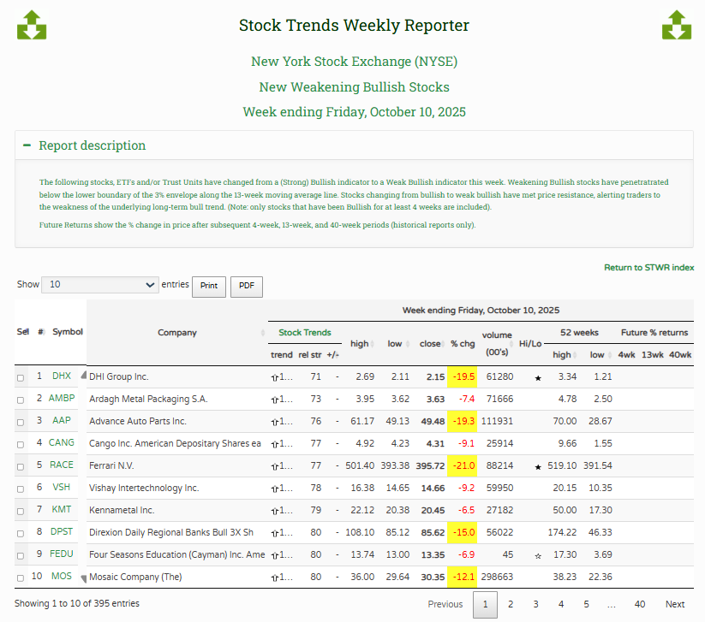
Task: Jump to page 40 in pagination
Action: coord(639,604)
